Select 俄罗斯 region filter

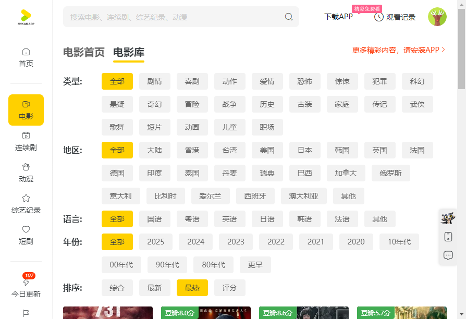point(391,173)
